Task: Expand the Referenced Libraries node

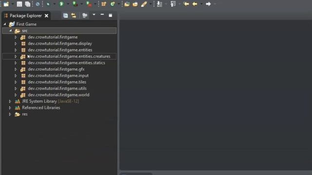Action: pos(10,108)
